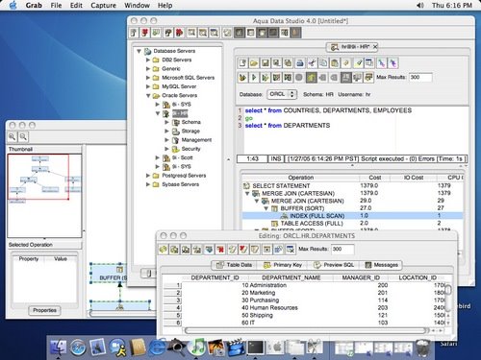The height and width of the screenshot is (360, 481).
Task: Open Terminal from the Dock
Action: tap(256, 348)
